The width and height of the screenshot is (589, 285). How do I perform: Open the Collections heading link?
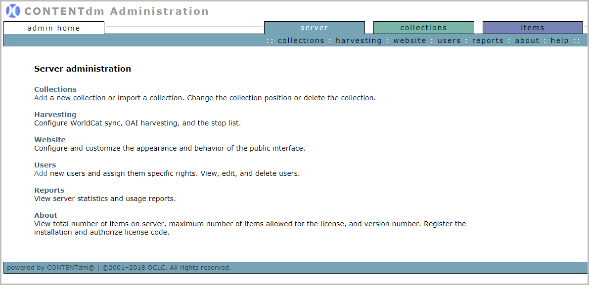(x=55, y=89)
